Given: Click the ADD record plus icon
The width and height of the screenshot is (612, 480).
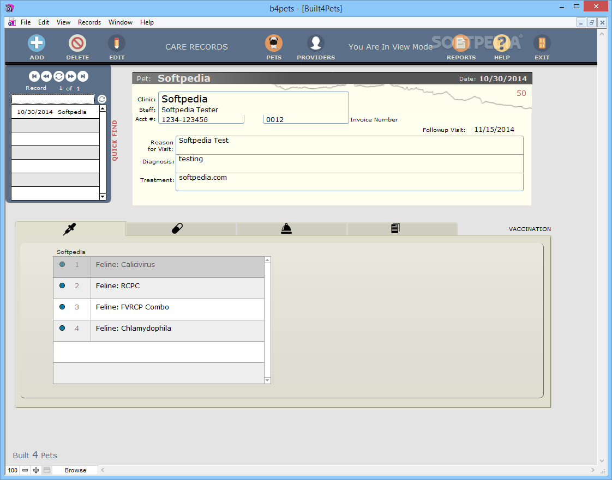Looking at the screenshot, I should [x=37, y=43].
